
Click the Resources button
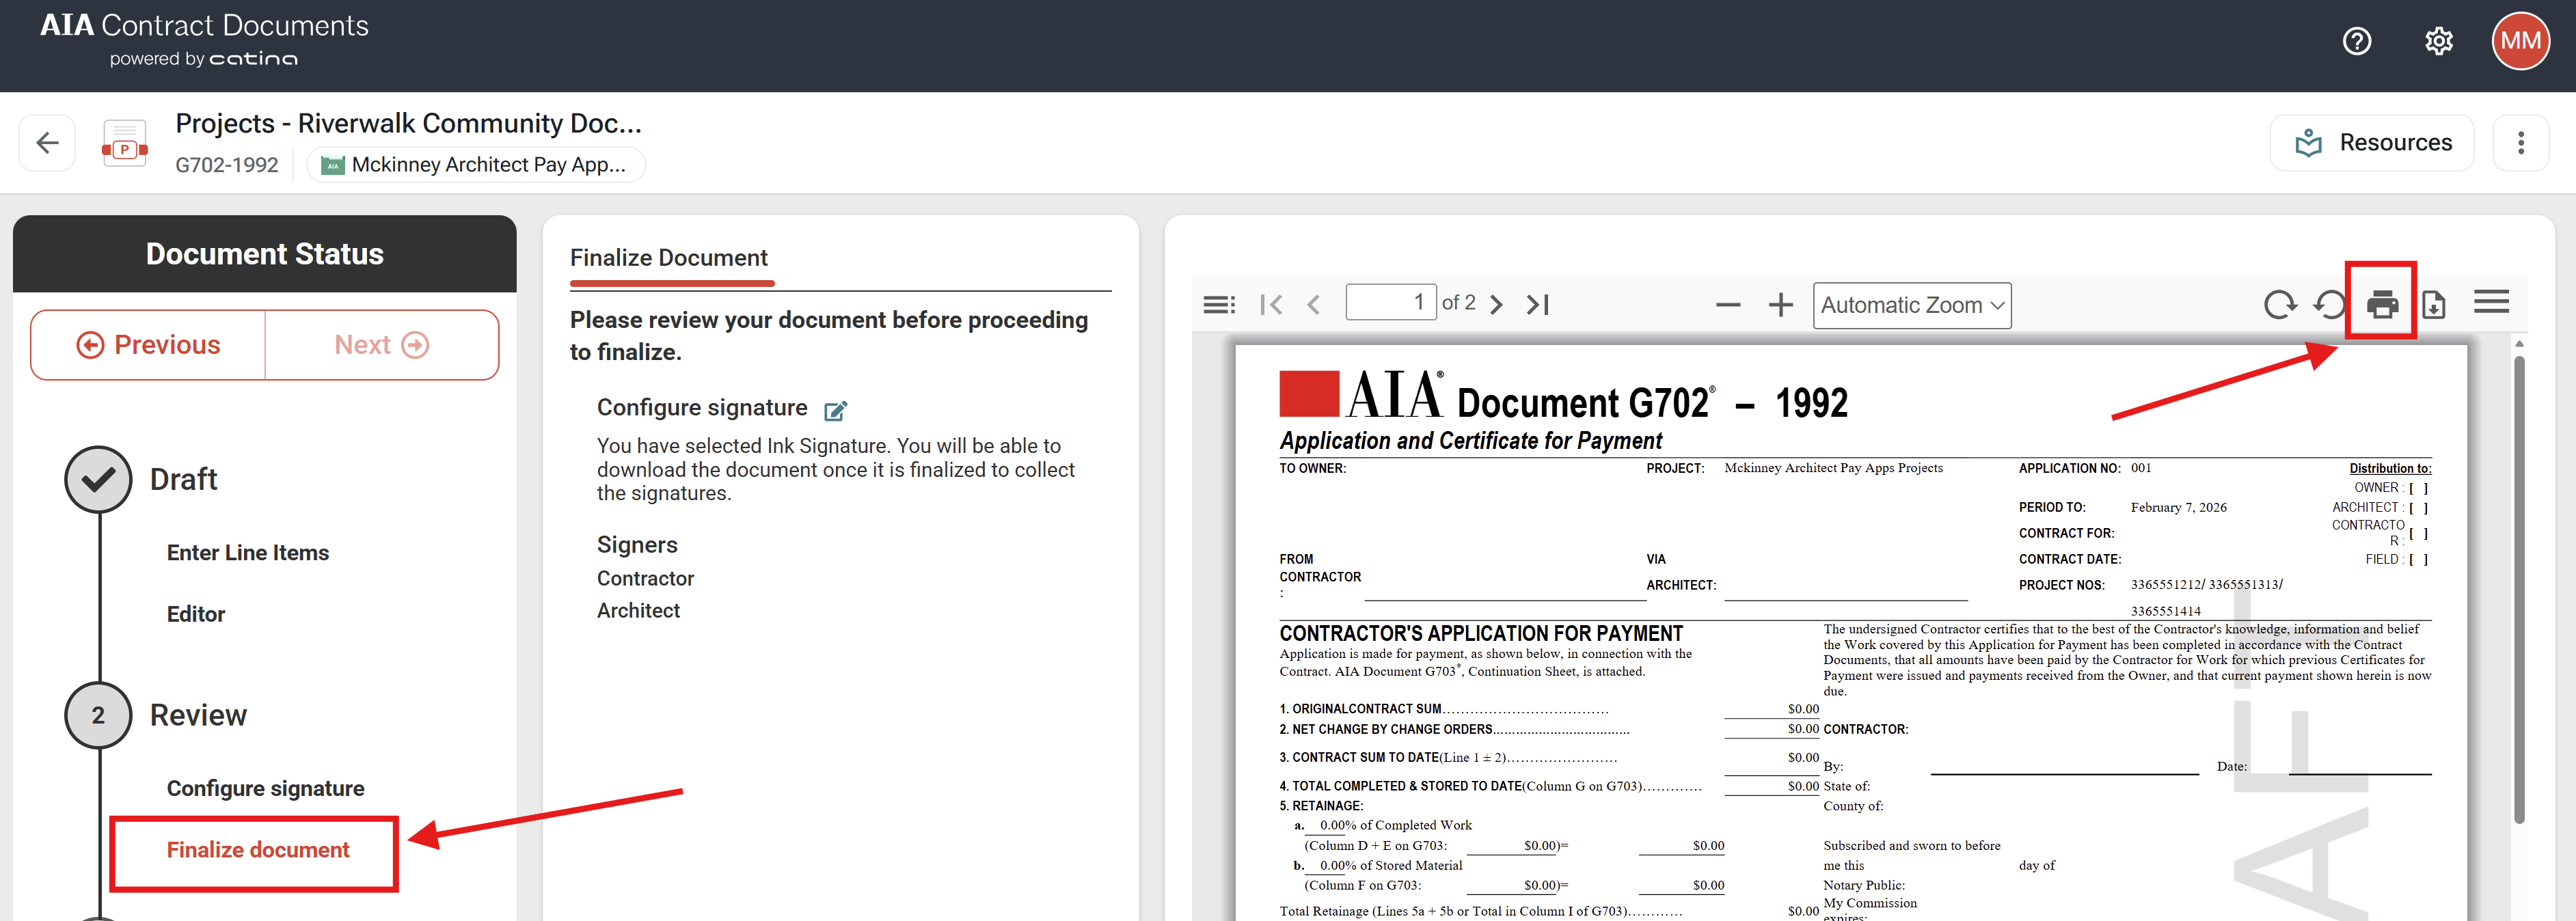click(2372, 143)
